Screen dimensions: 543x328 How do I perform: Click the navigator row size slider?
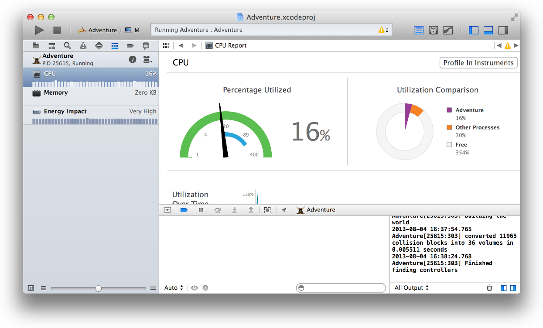click(99, 288)
